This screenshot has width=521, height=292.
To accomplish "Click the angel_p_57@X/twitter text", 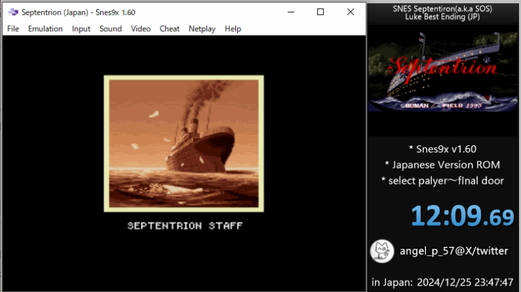I will 454,251.
